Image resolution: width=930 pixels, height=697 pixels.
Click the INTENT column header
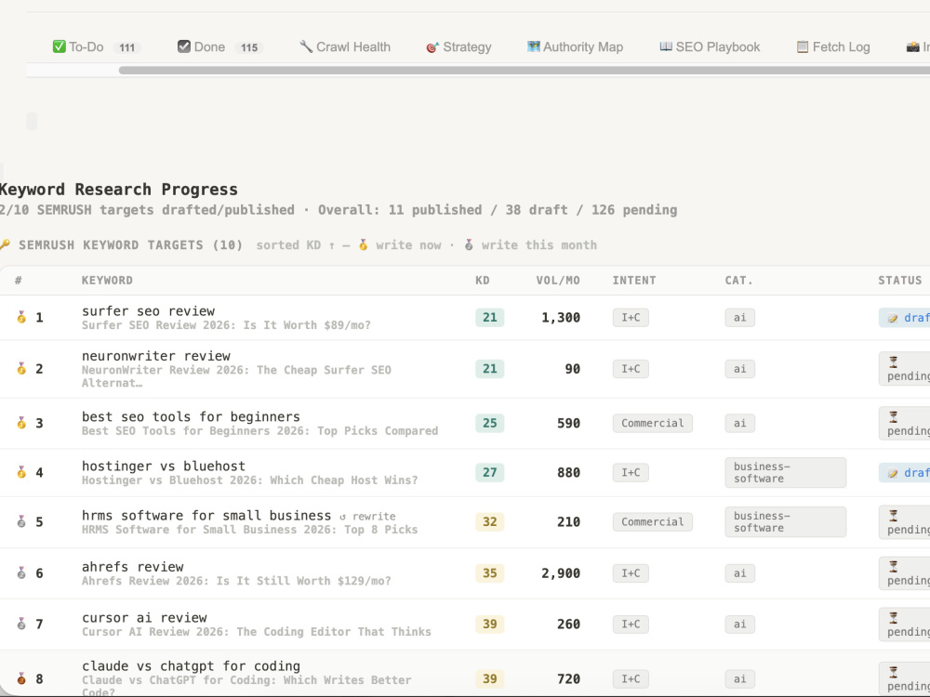634,281
